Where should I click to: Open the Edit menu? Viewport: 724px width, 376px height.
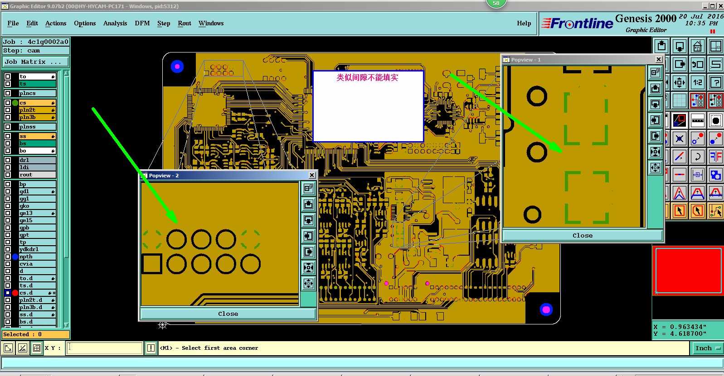[32, 23]
